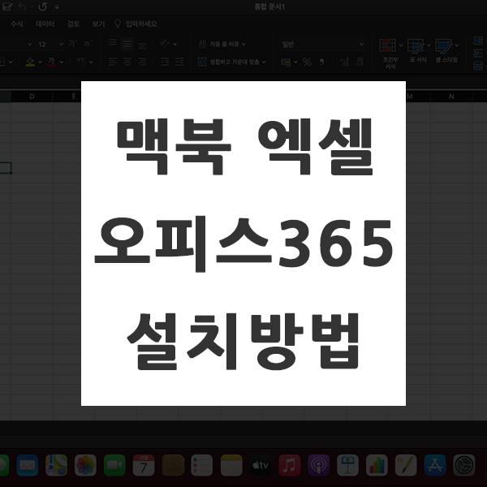Apply the yellow fill color bucket
The image size is (487, 487).
point(30,62)
